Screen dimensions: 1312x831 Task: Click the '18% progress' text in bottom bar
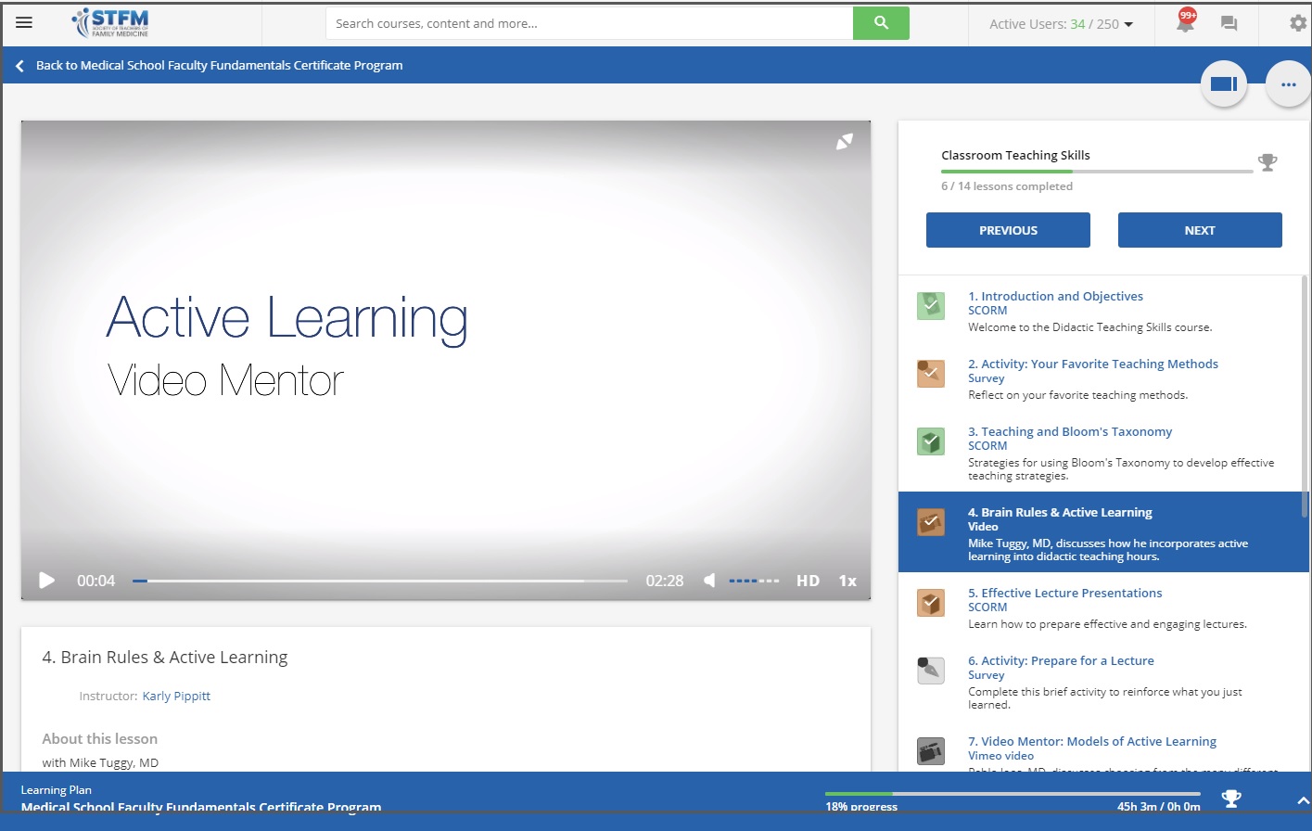point(861,806)
